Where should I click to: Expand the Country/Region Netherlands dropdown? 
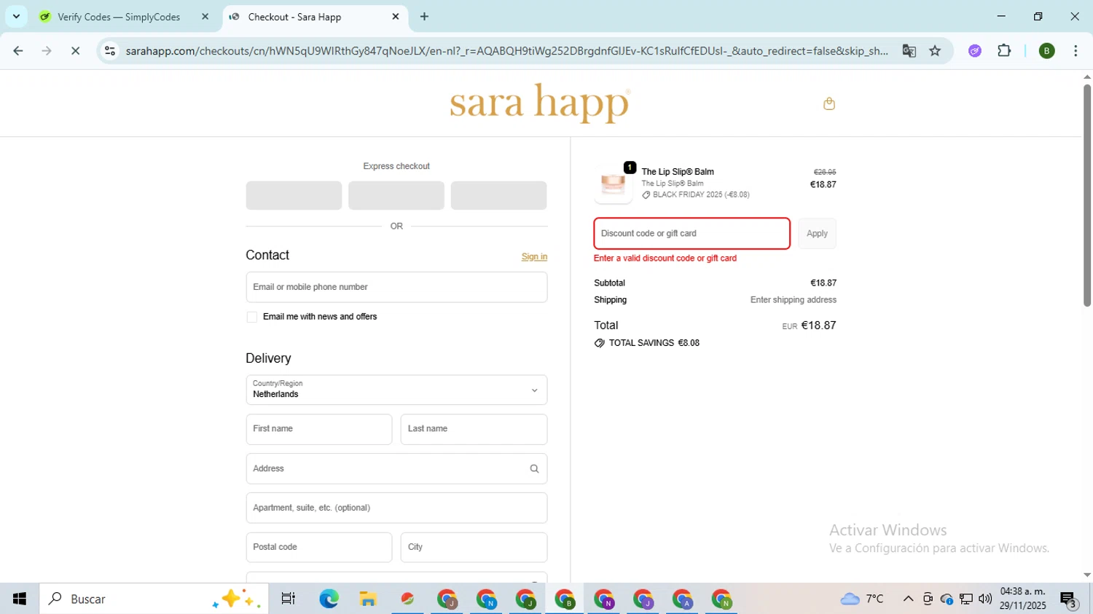[396, 390]
